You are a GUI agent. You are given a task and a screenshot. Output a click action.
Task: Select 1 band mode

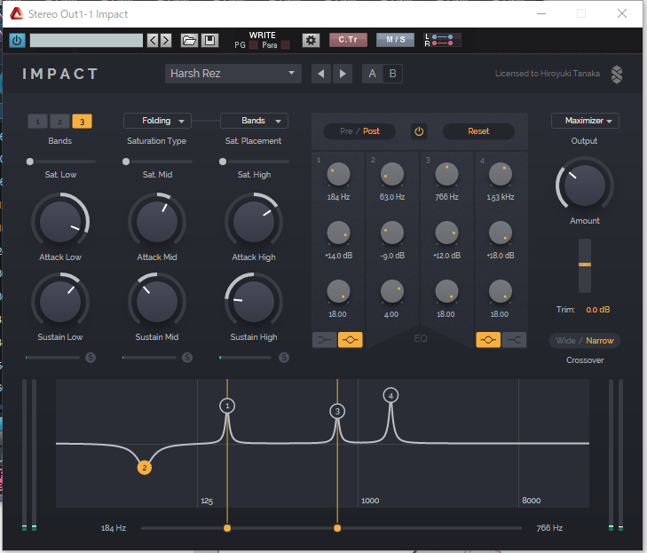click(37, 122)
